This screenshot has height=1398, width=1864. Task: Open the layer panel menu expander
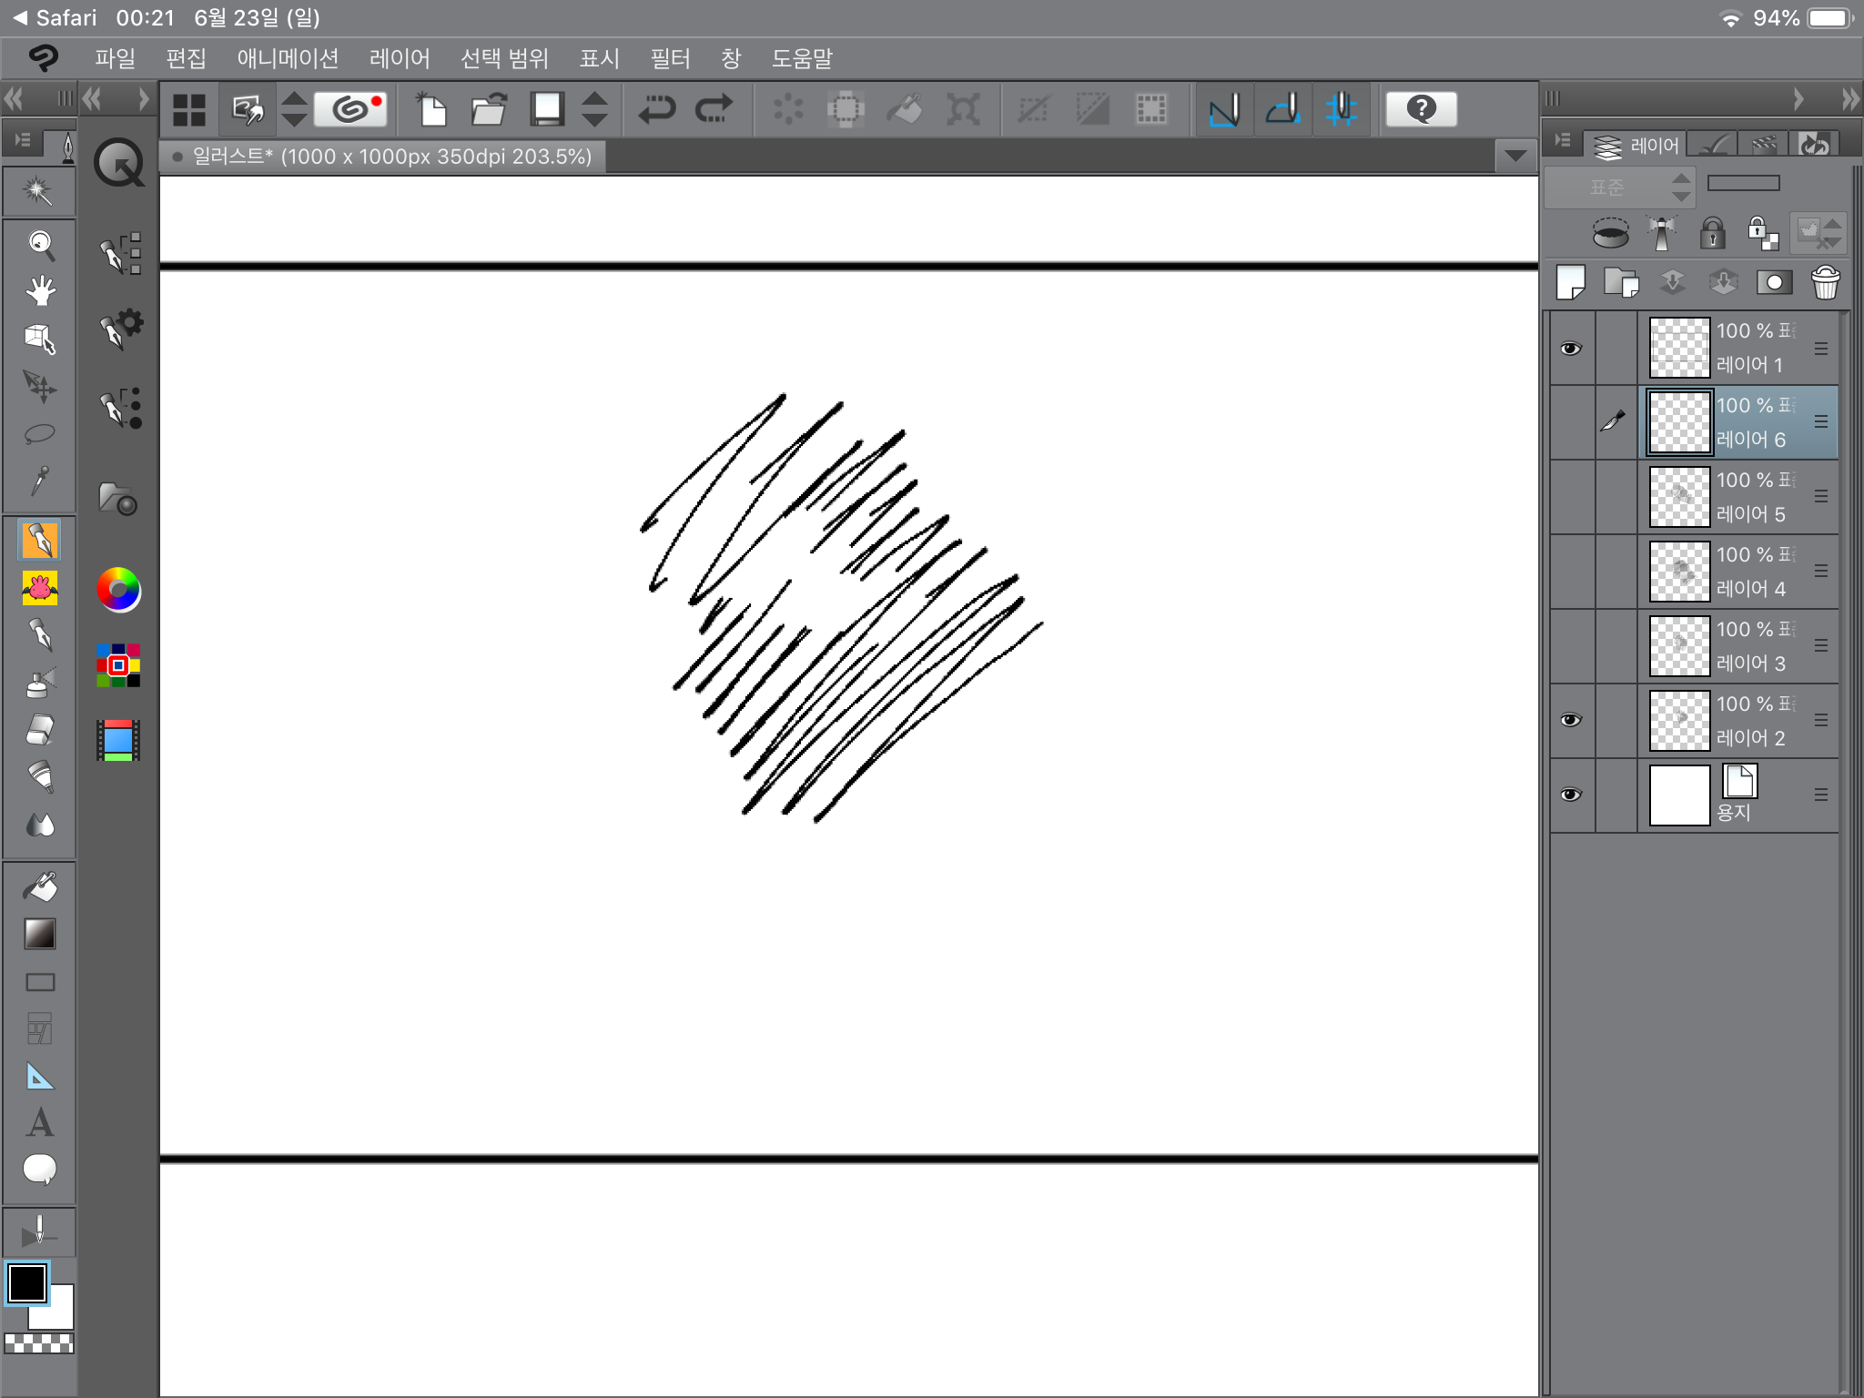[1563, 141]
